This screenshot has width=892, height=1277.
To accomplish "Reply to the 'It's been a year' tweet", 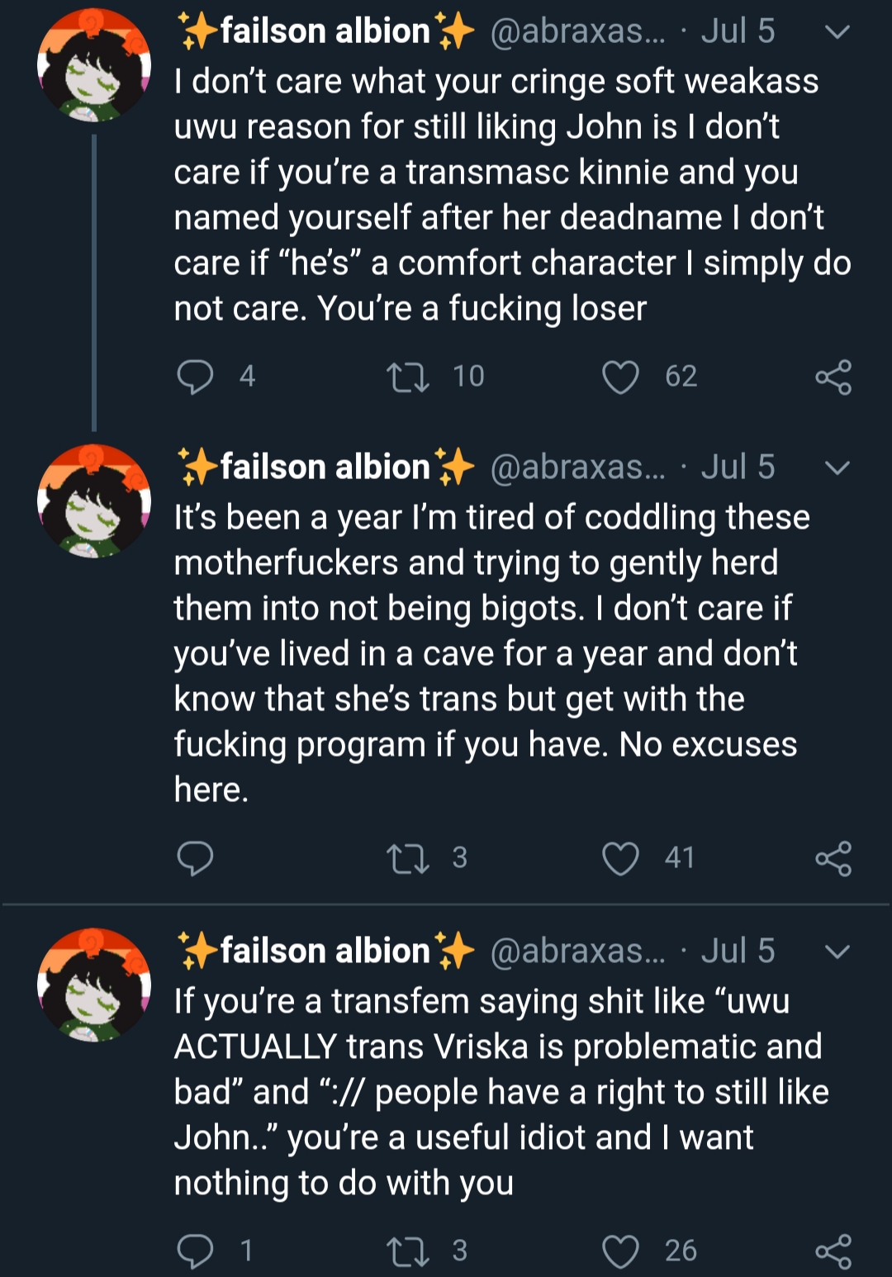I will 196,858.
